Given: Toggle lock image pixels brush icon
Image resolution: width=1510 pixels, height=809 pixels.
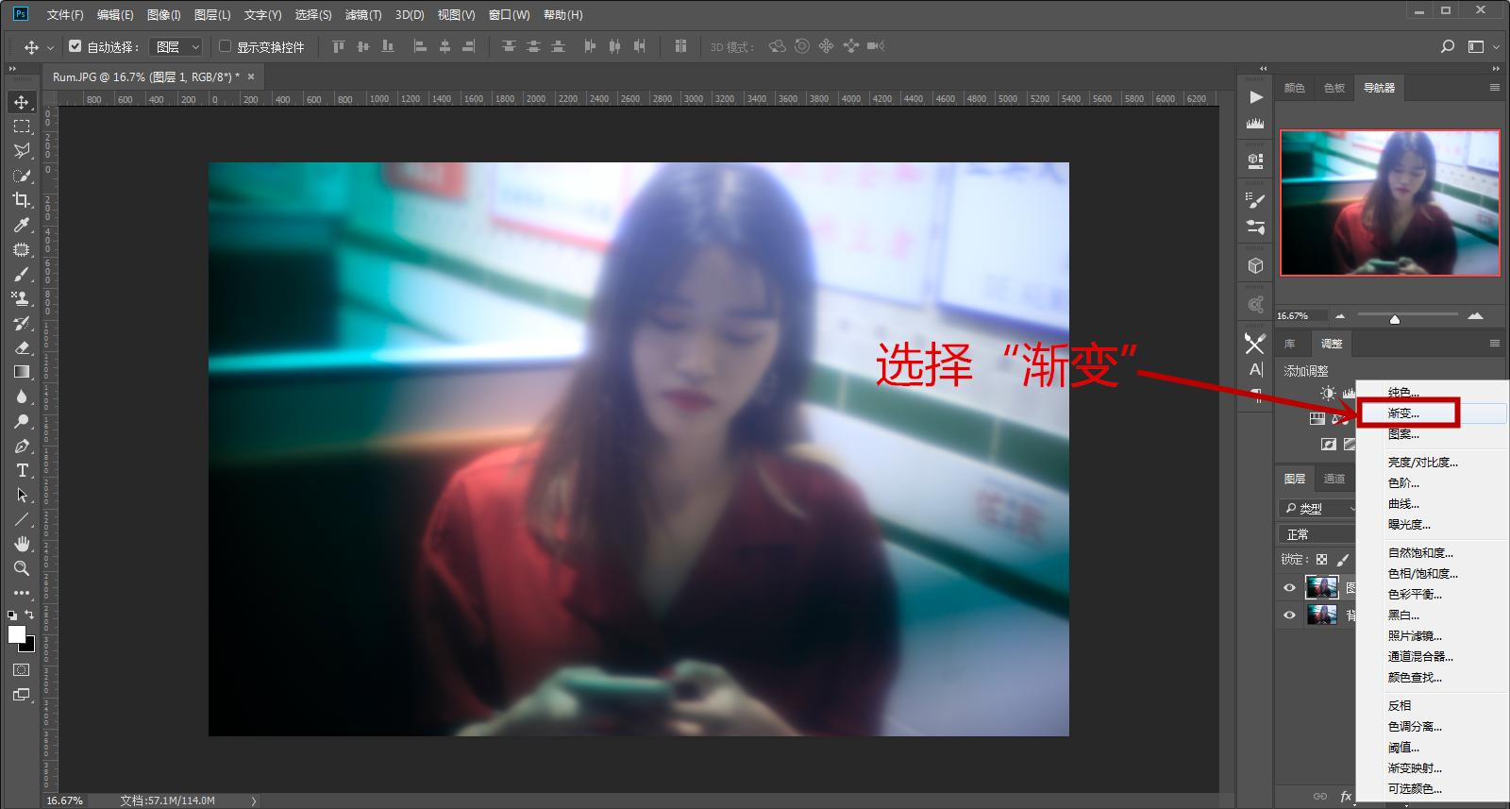Looking at the screenshot, I should (x=1343, y=560).
